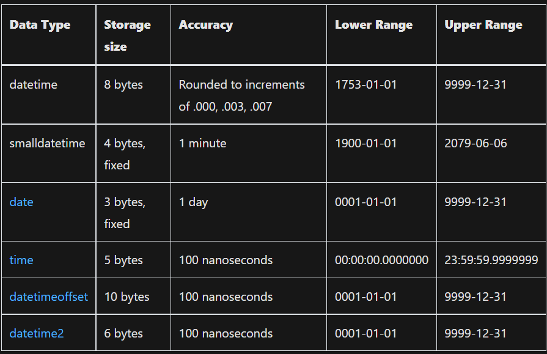Follow the datetime2 link
Viewport: 547px width, 354px height.
click(x=37, y=333)
